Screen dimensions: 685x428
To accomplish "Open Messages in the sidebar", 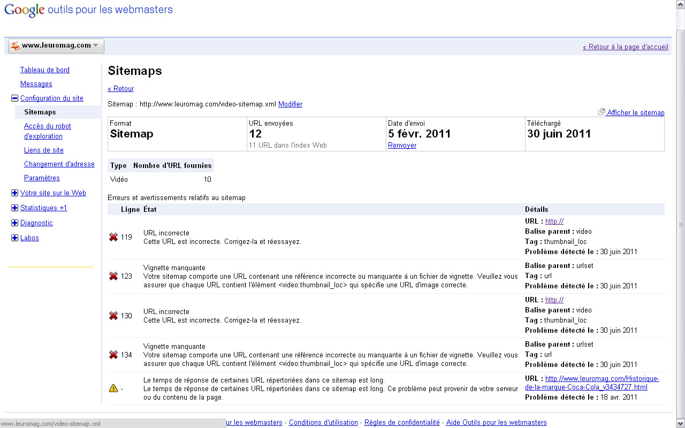I will [36, 84].
